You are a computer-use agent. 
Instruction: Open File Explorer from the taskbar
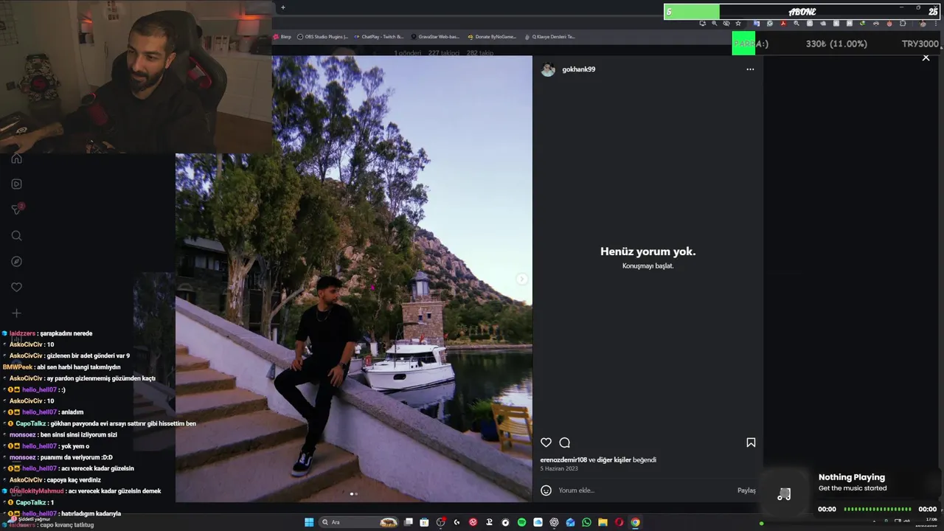click(x=603, y=522)
